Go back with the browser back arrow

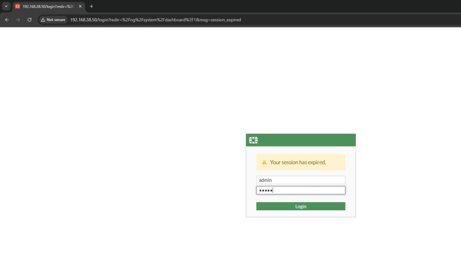pos(7,20)
